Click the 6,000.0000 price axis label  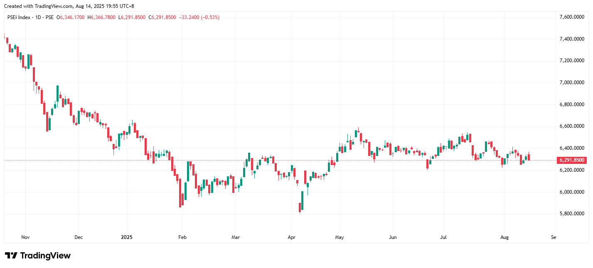click(x=572, y=192)
